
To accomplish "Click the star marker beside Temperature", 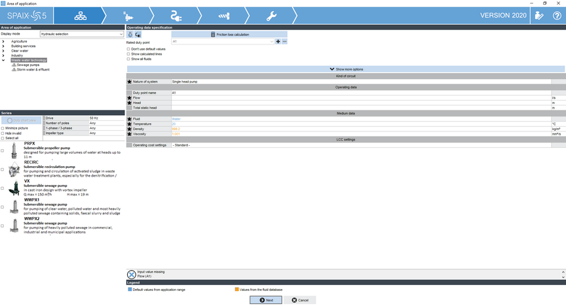I will [129, 124].
